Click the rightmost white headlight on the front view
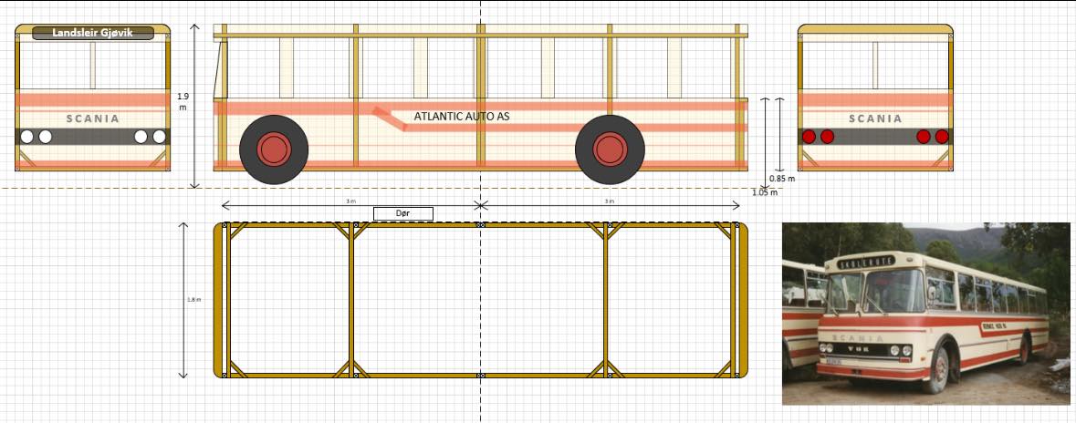Image resolution: width=1076 pixels, height=423 pixels. point(159,137)
